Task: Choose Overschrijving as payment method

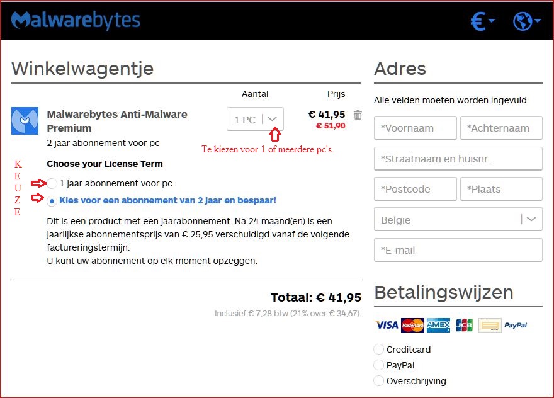Action: [378, 381]
